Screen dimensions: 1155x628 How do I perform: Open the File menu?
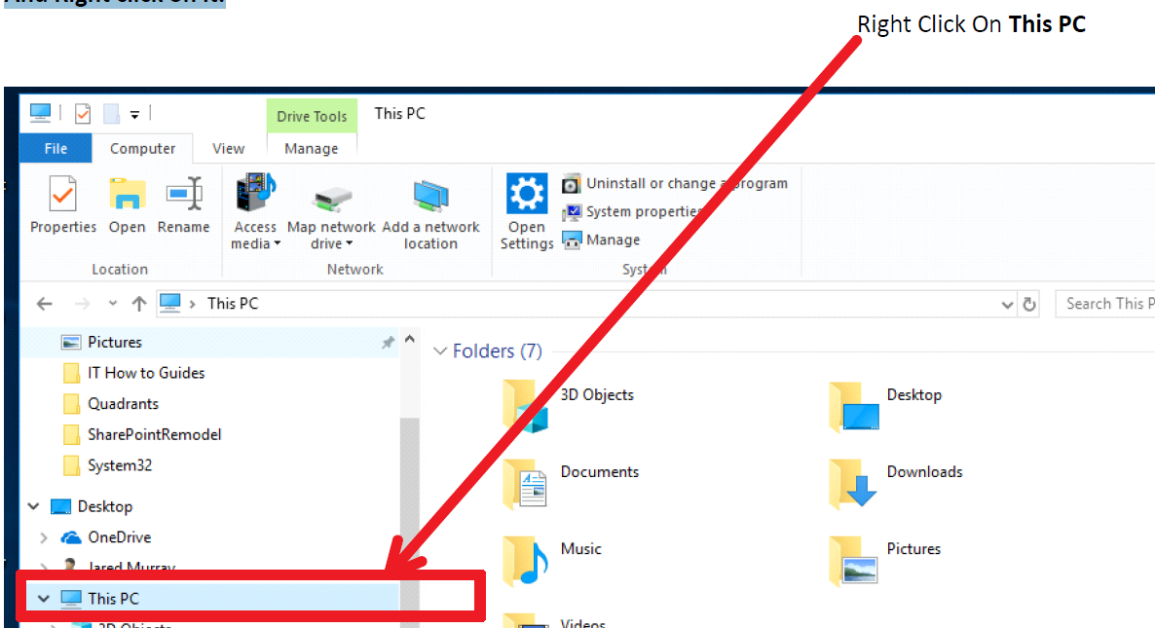click(x=55, y=148)
